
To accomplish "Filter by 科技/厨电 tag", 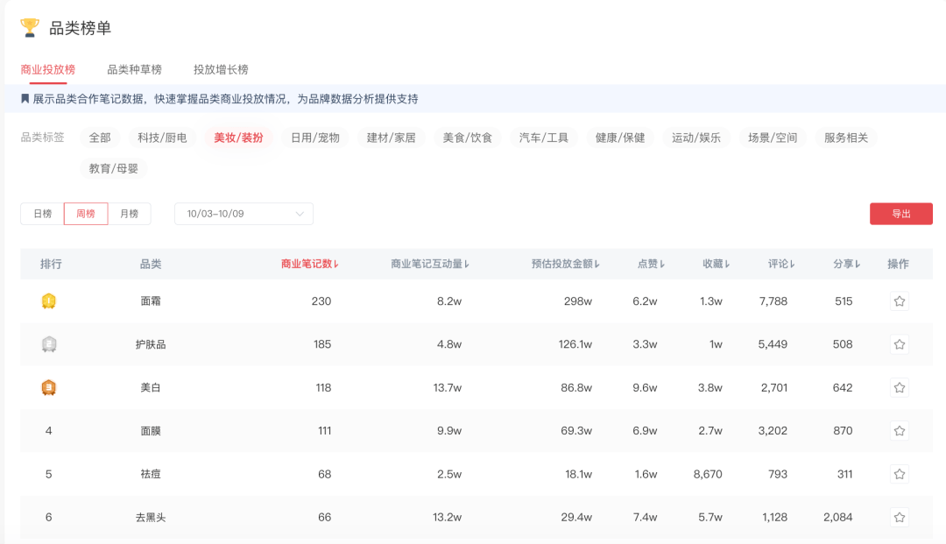I will pyautogui.click(x=162, y=138).
